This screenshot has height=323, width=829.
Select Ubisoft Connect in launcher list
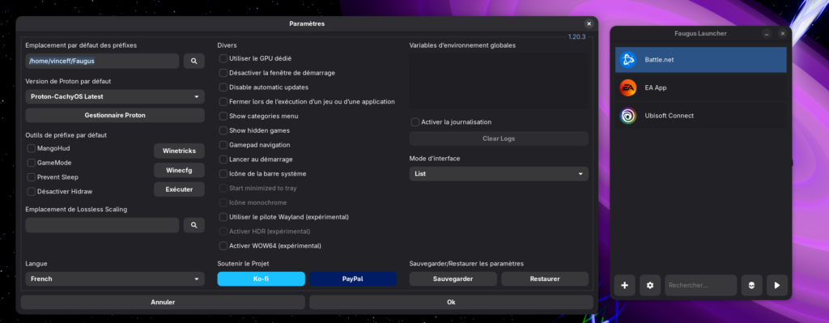pos(700,116)
